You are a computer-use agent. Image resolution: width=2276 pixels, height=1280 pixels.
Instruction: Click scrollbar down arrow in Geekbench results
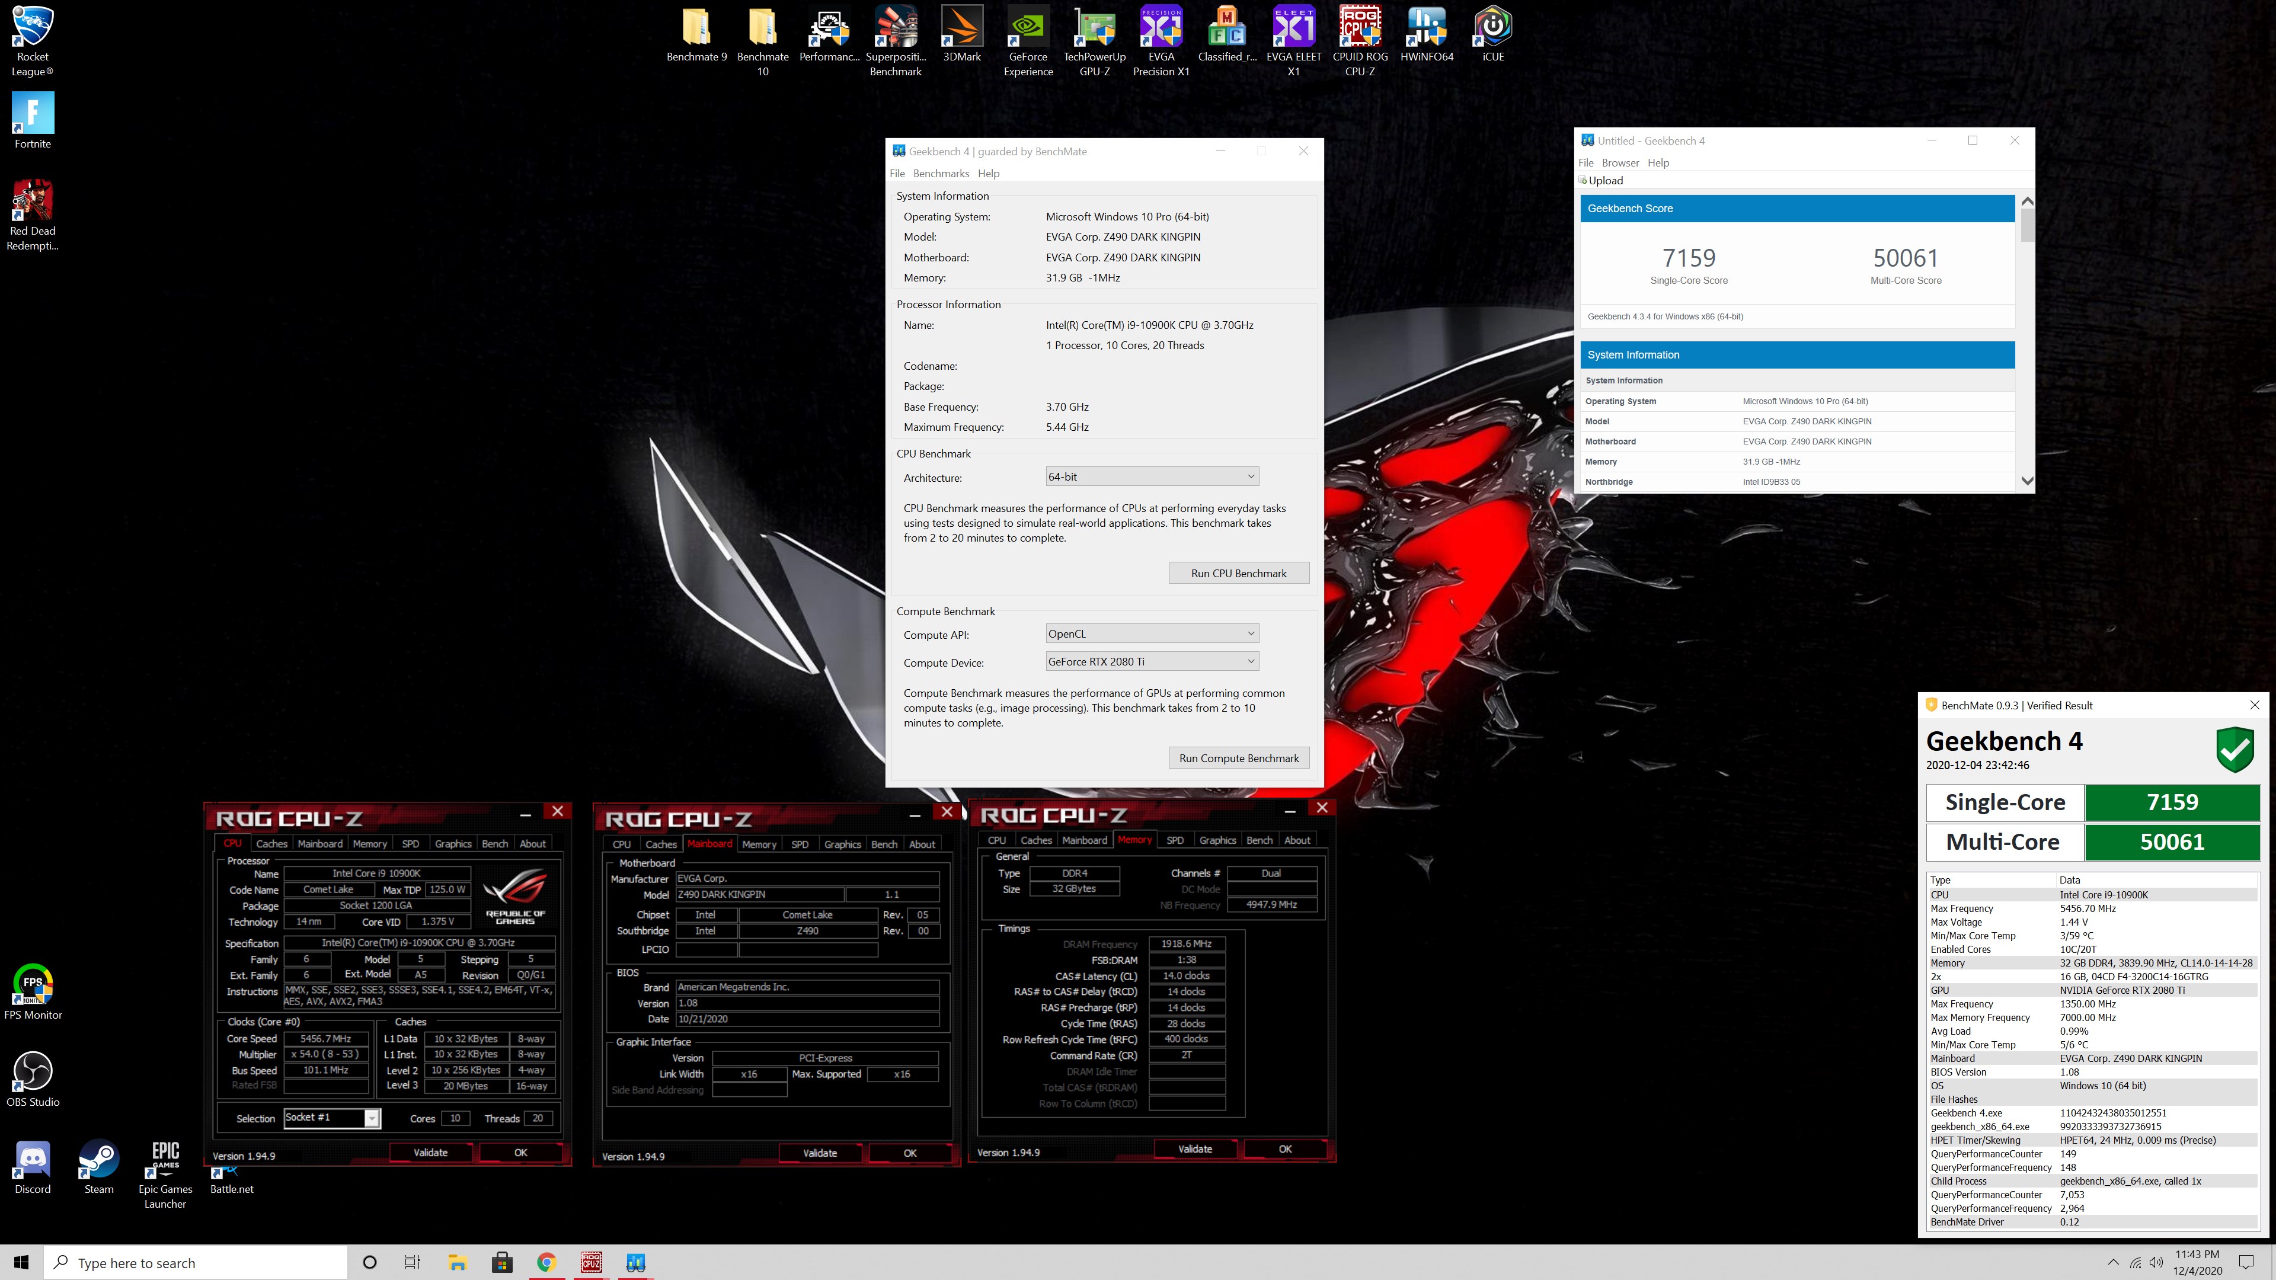pos(2027,482)
